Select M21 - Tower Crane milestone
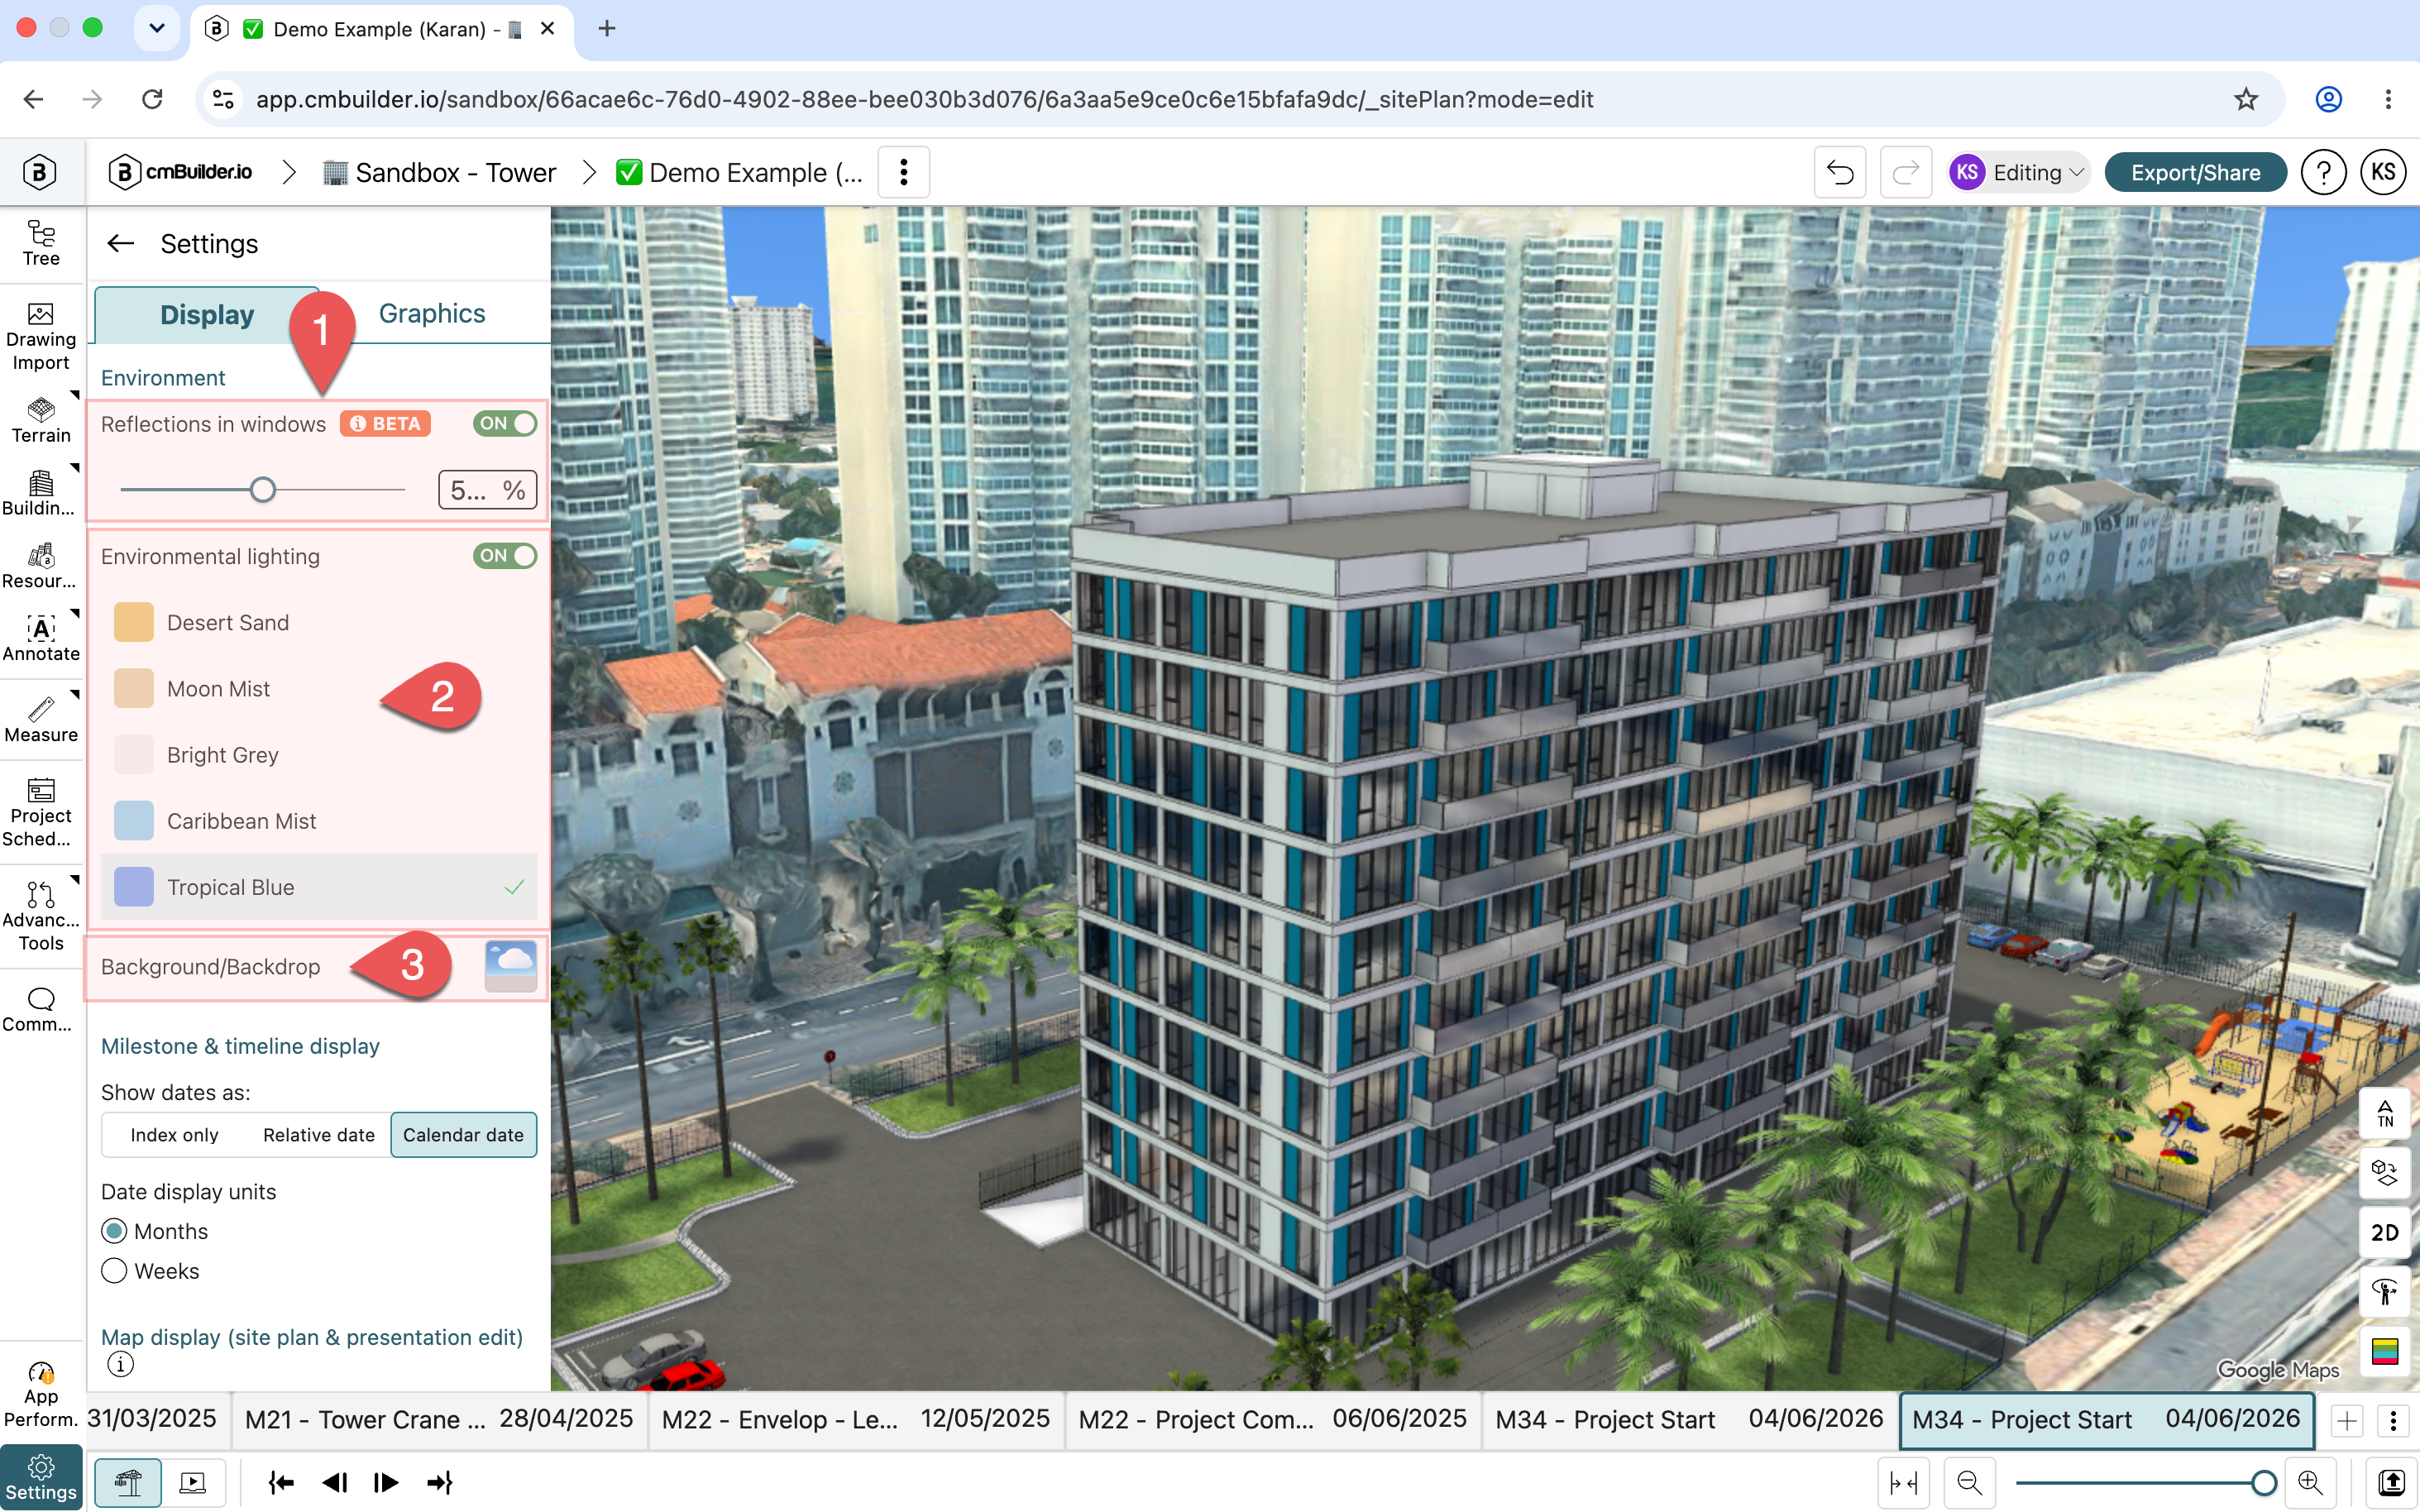The height and width of the screenshot is (1512, 2420). (439, 1419)
